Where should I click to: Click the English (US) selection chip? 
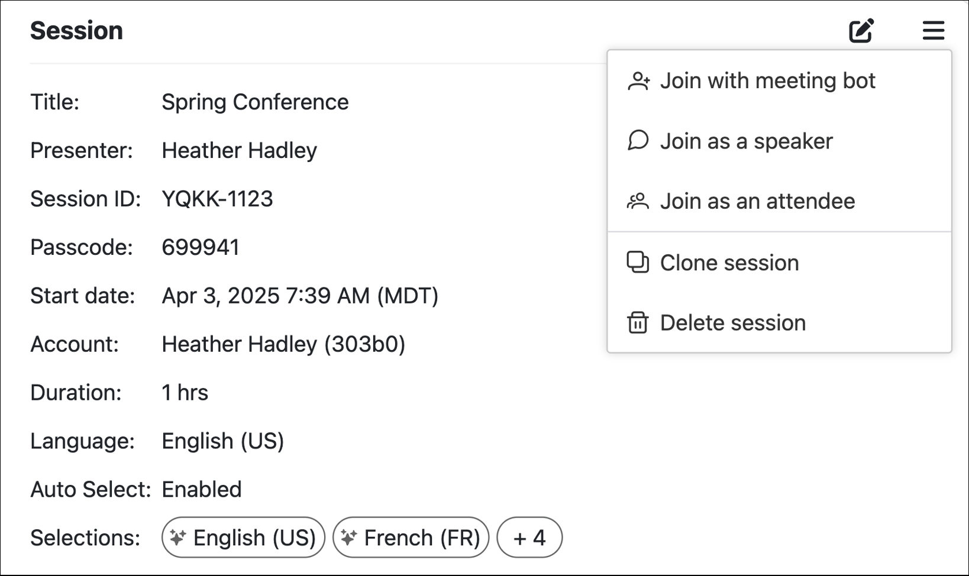[243, 538]
